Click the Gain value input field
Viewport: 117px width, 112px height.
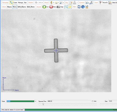click(x=113, y=101)
